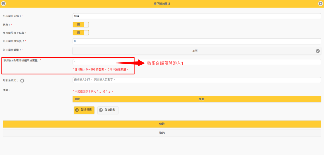Go back using the top-left arrow icon
The height and width of the screenshot is (155, 324).
[3, 3]
